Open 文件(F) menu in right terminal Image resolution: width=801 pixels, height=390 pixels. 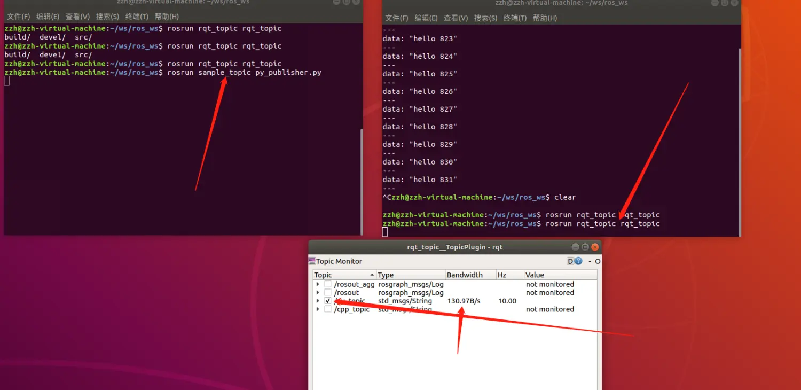[x=396, y=18]
